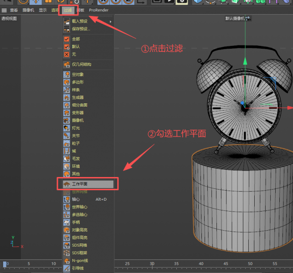This screenshot has height=273, width=293.
Task: Toggle 毛发 filter icon
Action: point(67,159)
